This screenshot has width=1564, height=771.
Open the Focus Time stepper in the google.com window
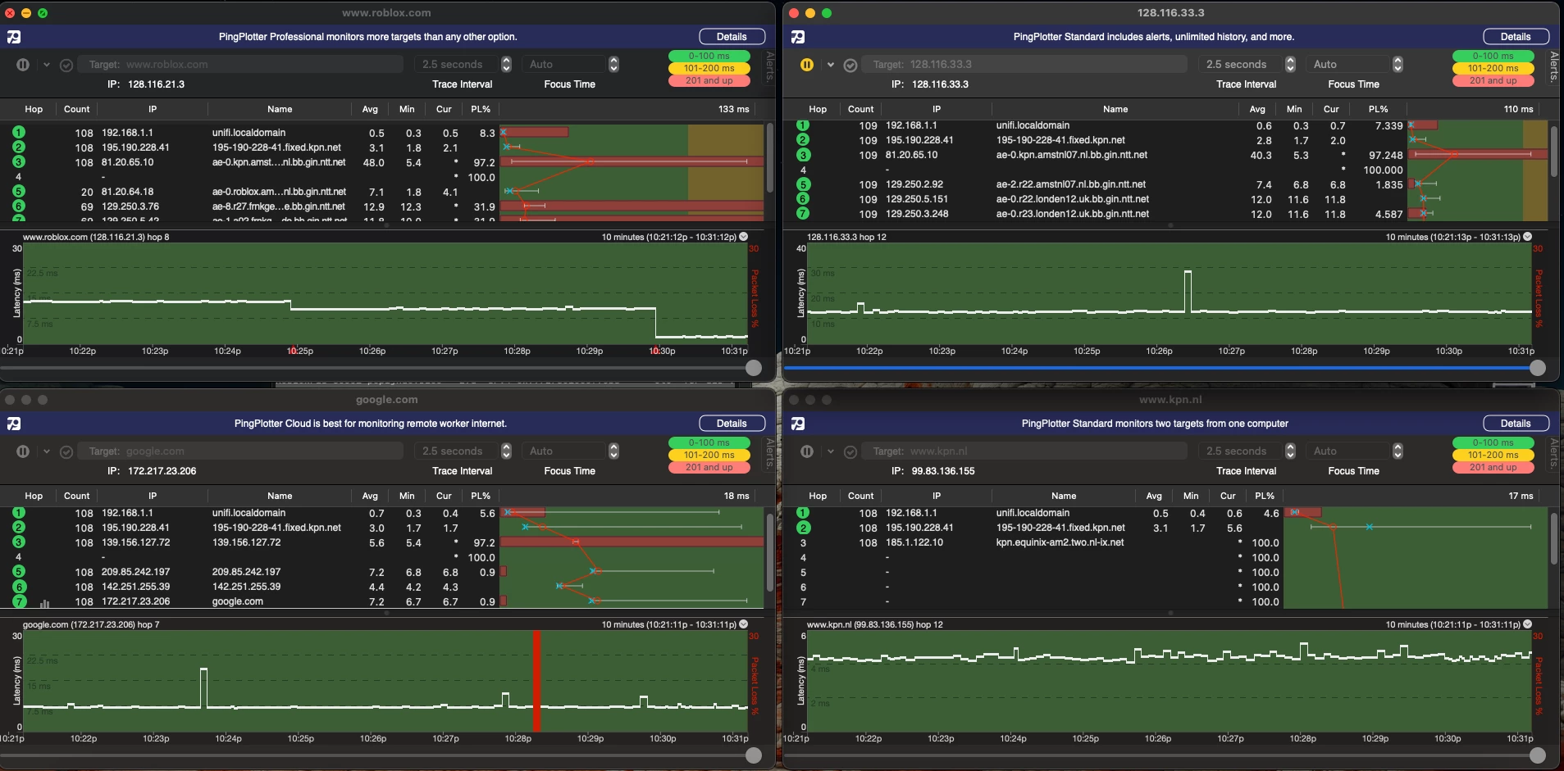613,451
